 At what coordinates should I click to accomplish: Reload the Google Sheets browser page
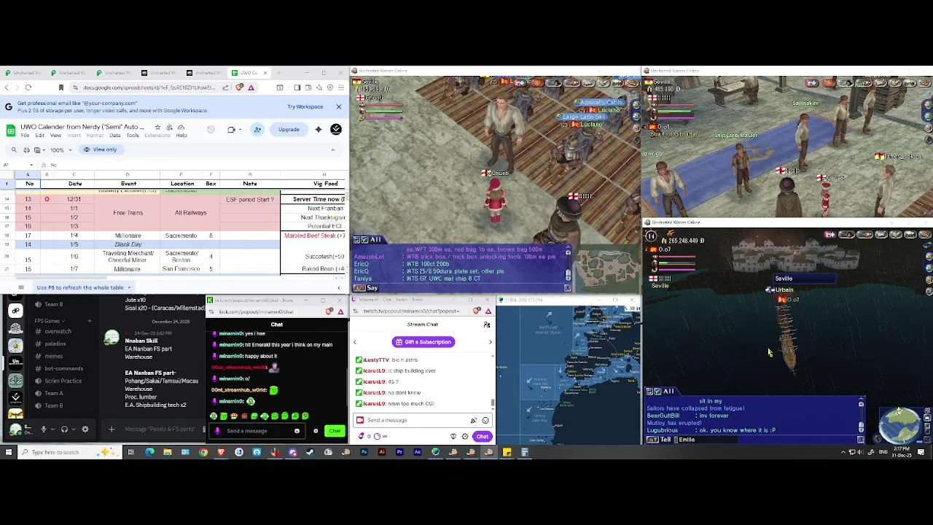tap(28, 87)
